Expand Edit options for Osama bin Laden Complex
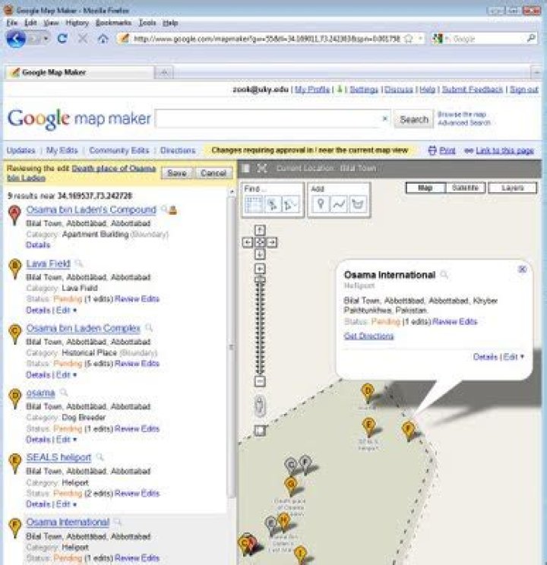This screenshot has height=565, width=547. coord(66,374)
